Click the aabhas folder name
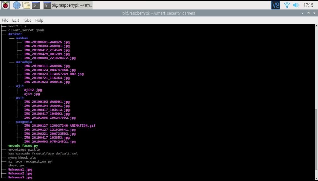Viewport: 318px width, 181px height. pos(22,38)
